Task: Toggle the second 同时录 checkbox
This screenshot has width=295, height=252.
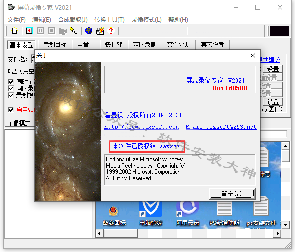Action: [11, 88]
